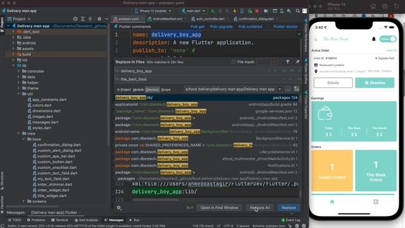Image resolution: width=405 pixels, height=228 pixels.
Task: Open settings gear in Replace dialog bottom
Action: (119, 208)
